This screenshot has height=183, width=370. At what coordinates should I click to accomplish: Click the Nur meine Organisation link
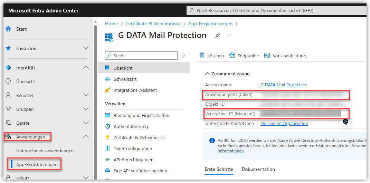(x=284, y=123)
